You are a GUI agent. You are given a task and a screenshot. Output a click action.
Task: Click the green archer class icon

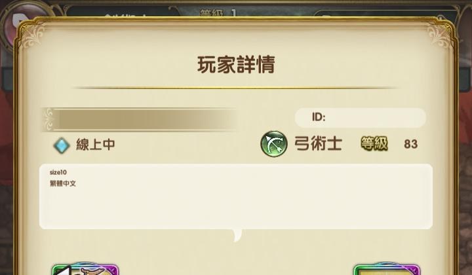[273, 143]
